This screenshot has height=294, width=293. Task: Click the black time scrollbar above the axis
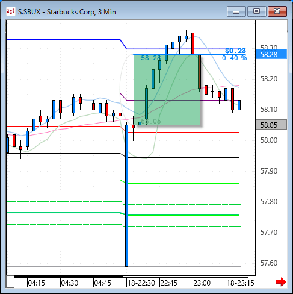(68, 277)
